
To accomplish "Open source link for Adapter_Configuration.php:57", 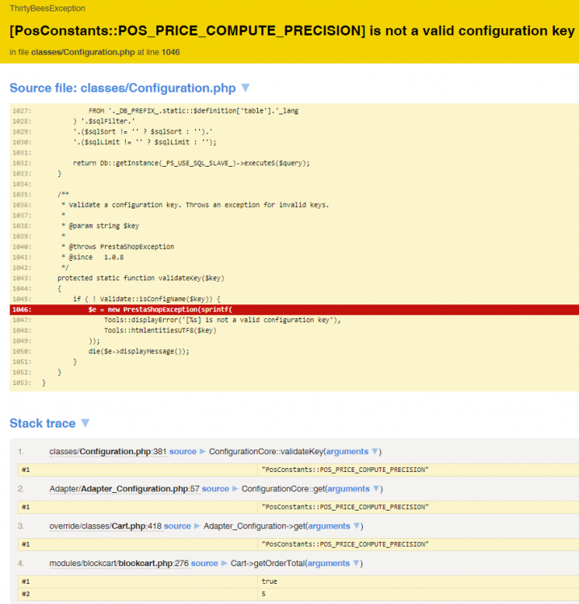I will [x=215, y=489].
